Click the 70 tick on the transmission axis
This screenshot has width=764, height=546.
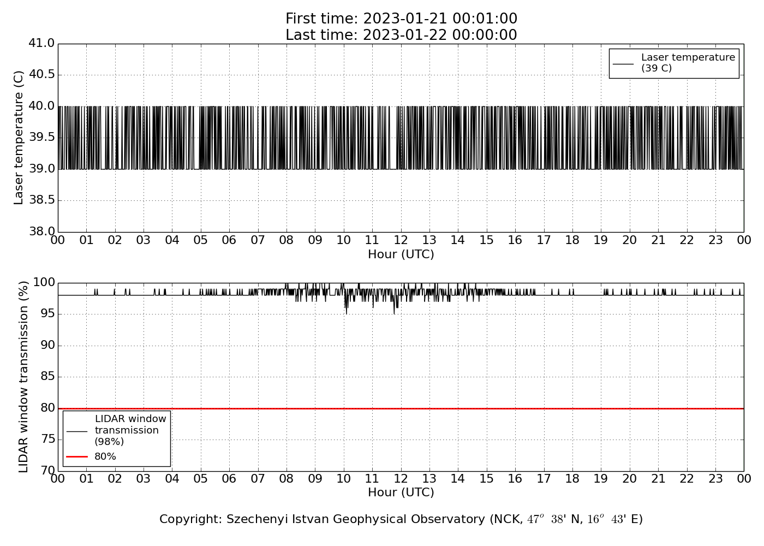point(47,471)
